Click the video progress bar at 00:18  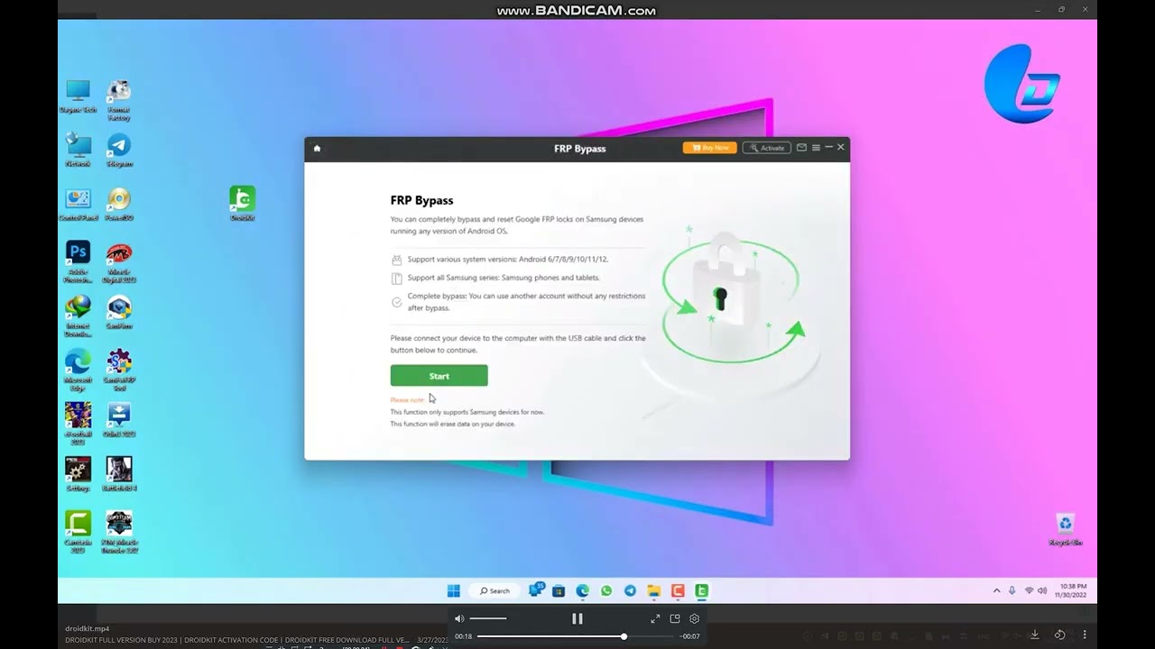(575, 636)
